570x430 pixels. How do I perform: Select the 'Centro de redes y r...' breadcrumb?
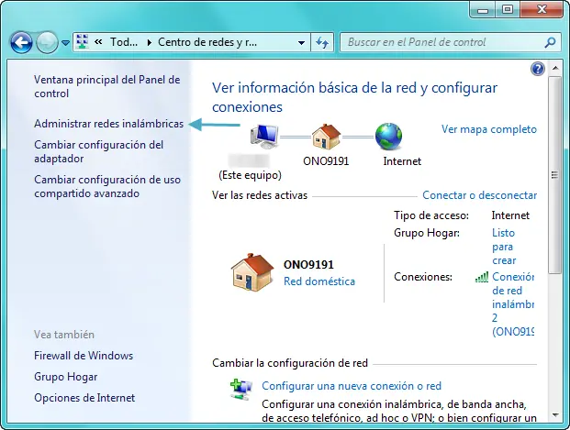click(x=207, y=42)
